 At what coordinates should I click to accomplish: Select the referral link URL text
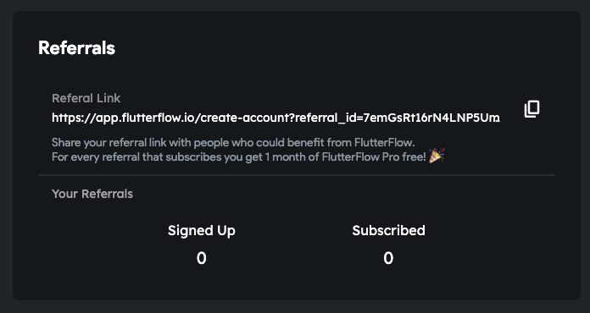tap(276, 118)
